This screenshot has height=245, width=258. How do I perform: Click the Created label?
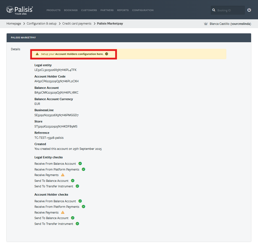40,144
